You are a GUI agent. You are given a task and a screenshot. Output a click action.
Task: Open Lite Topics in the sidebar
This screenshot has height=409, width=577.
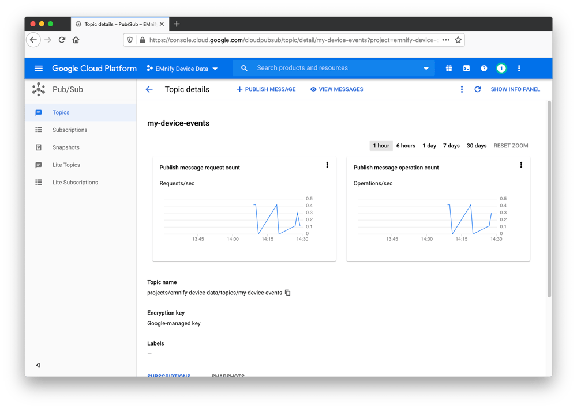point(81,165)
